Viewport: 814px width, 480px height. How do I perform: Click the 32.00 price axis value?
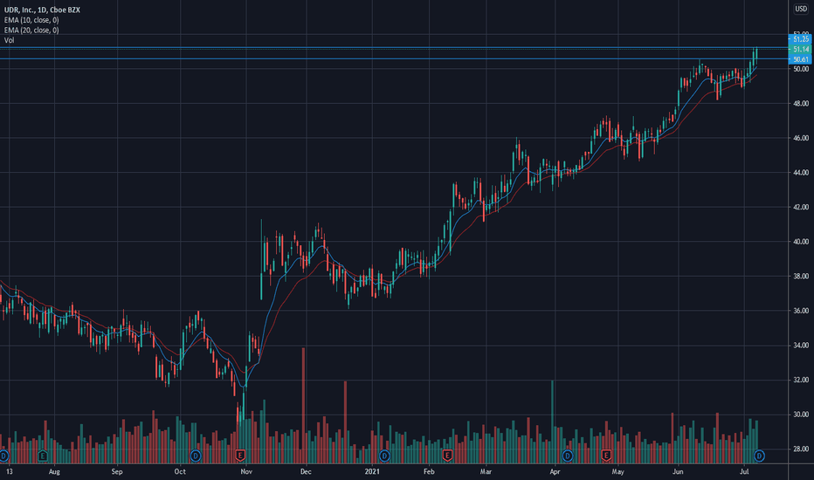801,380
